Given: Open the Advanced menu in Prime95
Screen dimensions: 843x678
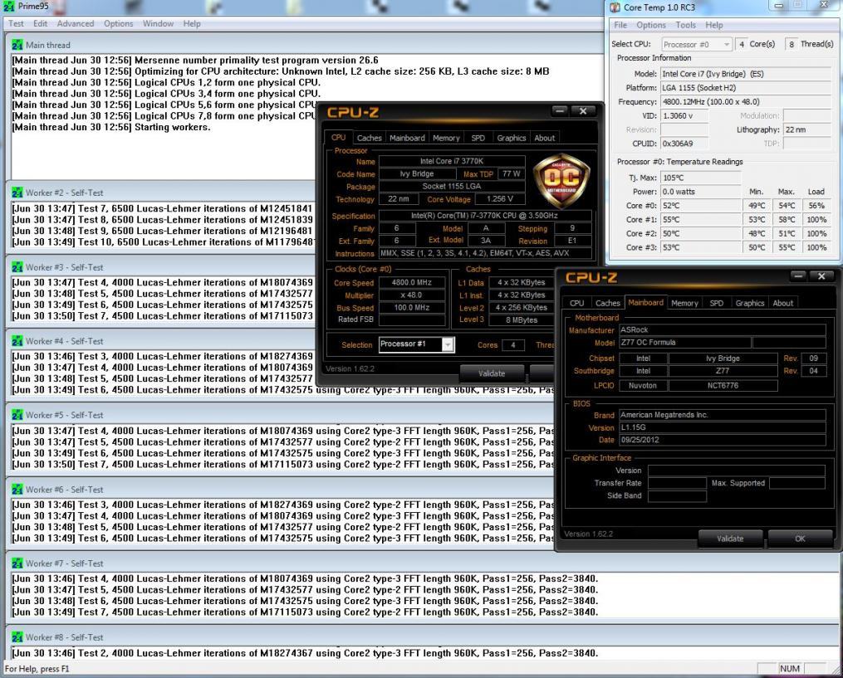Looking at the screenshot, I should tap(76, 23).
